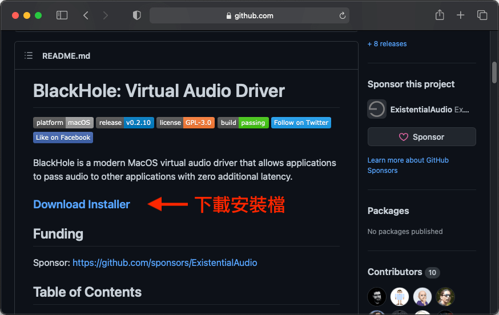Open the Download Installer link

(82, 204)
